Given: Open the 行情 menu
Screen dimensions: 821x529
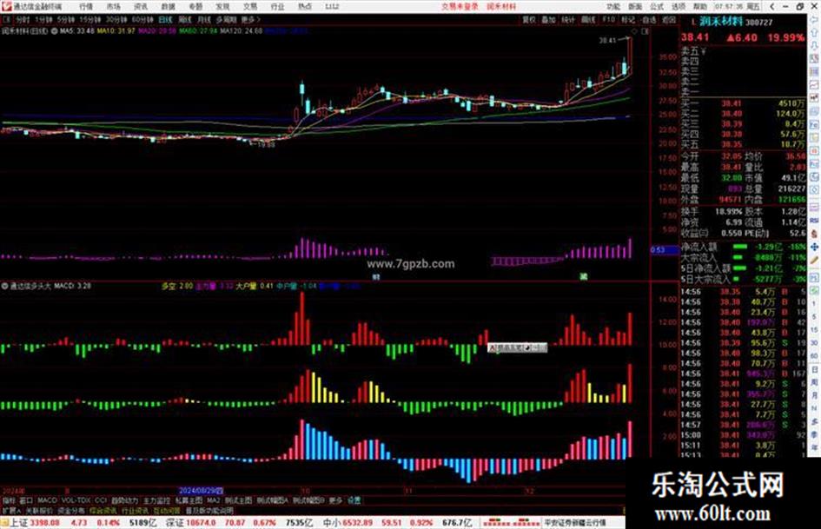Looking at the screenshot, I should coord(86,7).
